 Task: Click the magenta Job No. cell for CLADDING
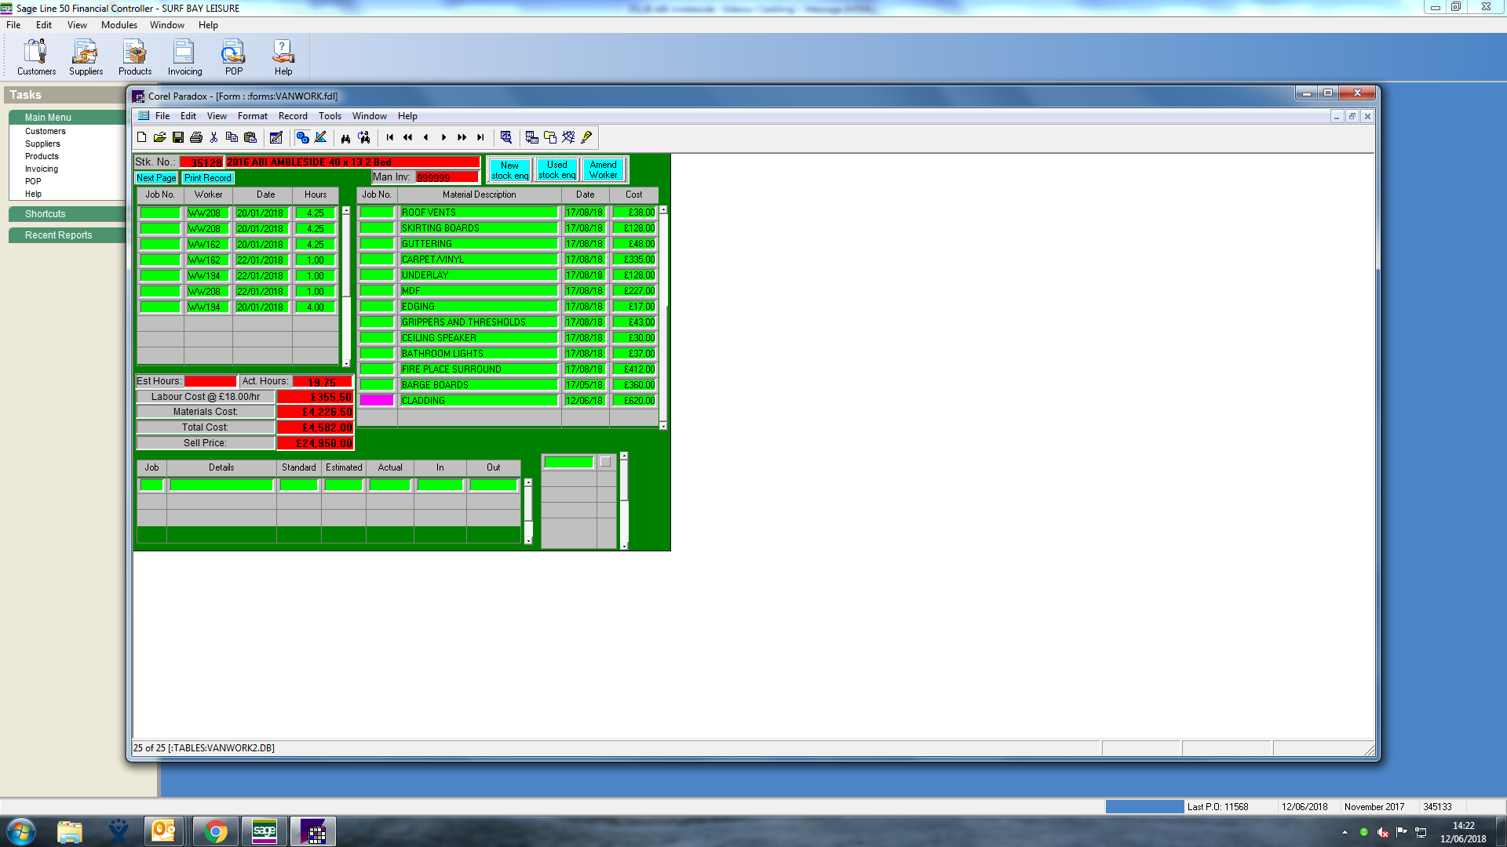(377, 401)
